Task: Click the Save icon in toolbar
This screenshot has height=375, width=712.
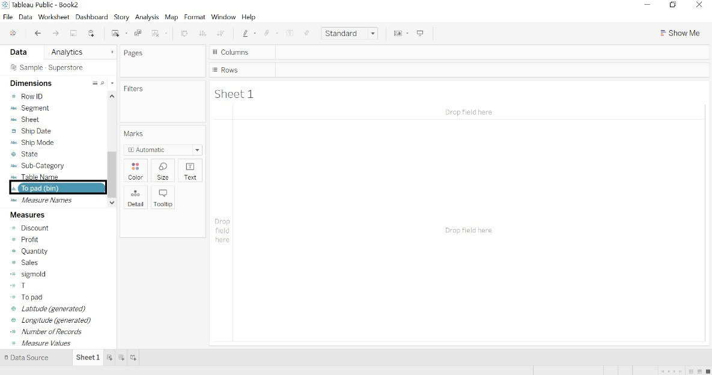Action: (x=73, y=33)
